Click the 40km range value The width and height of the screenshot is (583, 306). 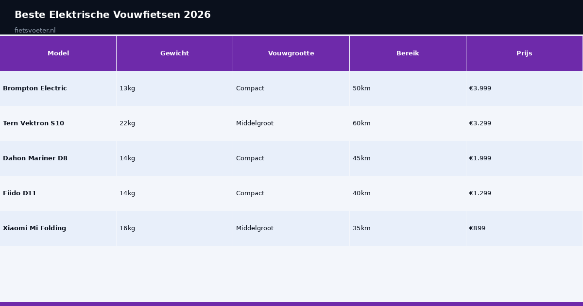(361, 193)
